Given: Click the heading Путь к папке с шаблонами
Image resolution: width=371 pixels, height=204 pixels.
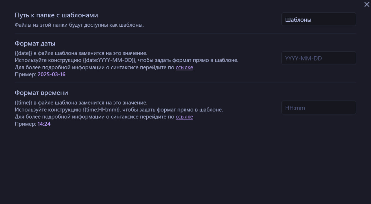Looking at the screenshot, I should (56, 15).
